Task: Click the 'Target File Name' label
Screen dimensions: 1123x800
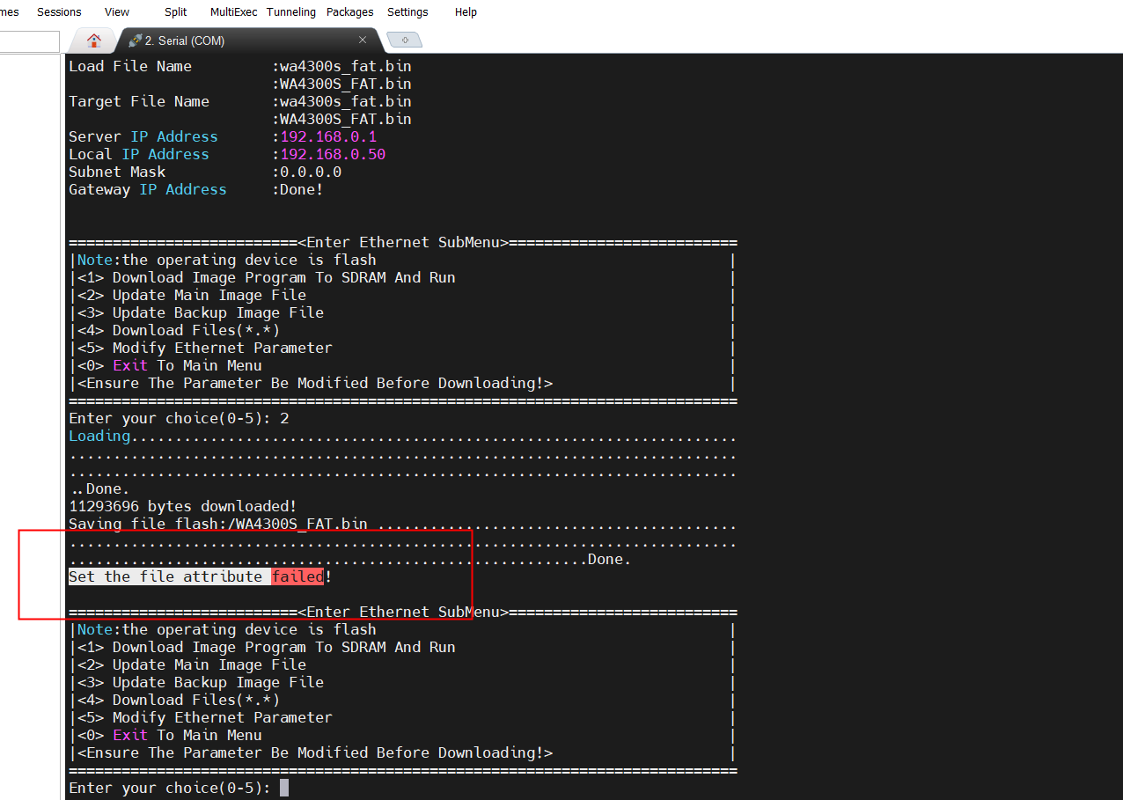Action: tap(139, 101)
